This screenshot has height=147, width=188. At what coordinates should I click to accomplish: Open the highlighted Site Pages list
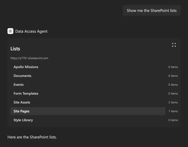(x=88, y=111)
